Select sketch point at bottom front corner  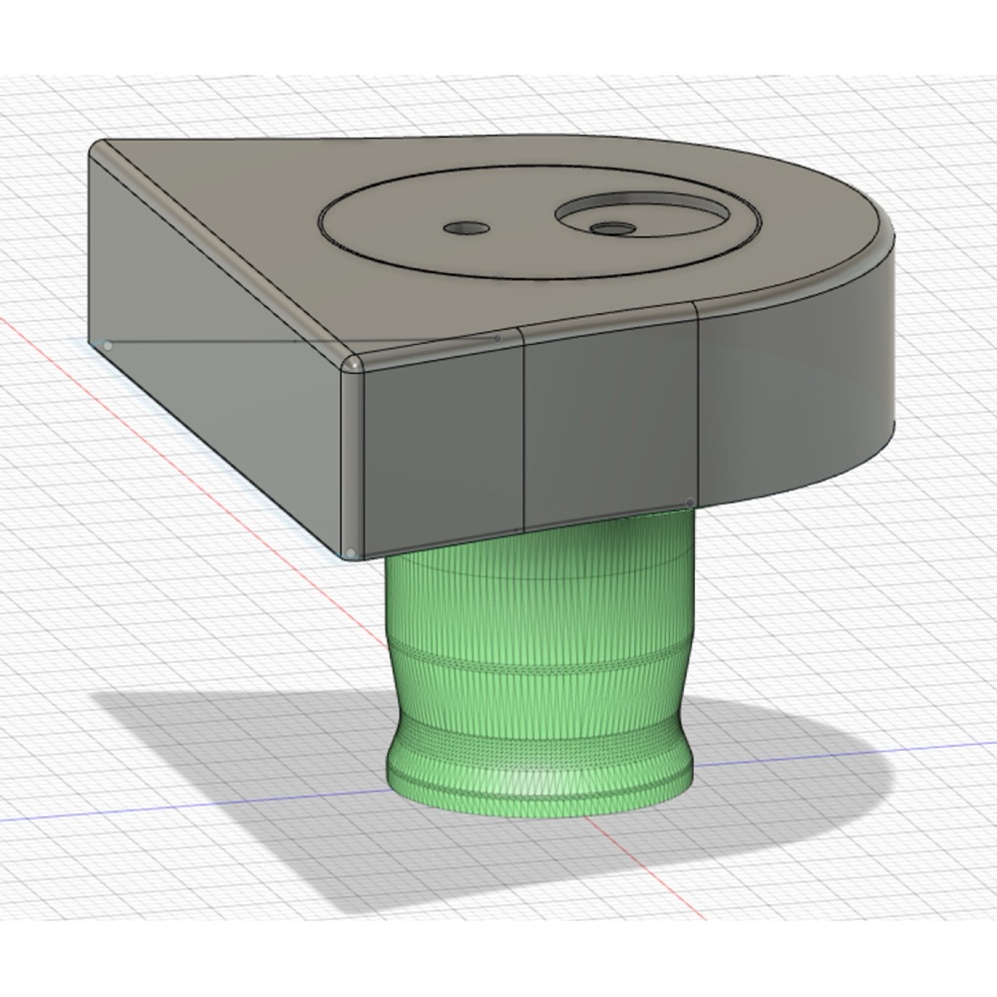(x=351, y=553)
